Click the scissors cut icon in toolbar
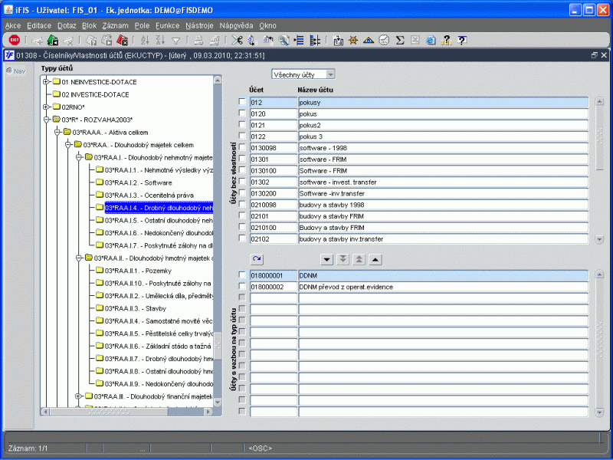 pos(238,40)
